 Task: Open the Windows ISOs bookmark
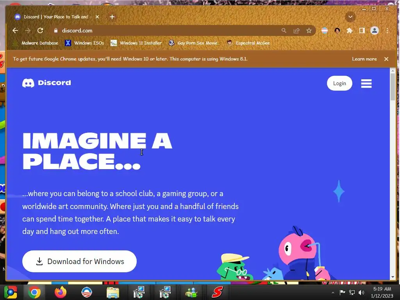(85, 43)
